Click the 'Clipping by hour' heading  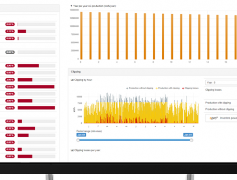83,80
